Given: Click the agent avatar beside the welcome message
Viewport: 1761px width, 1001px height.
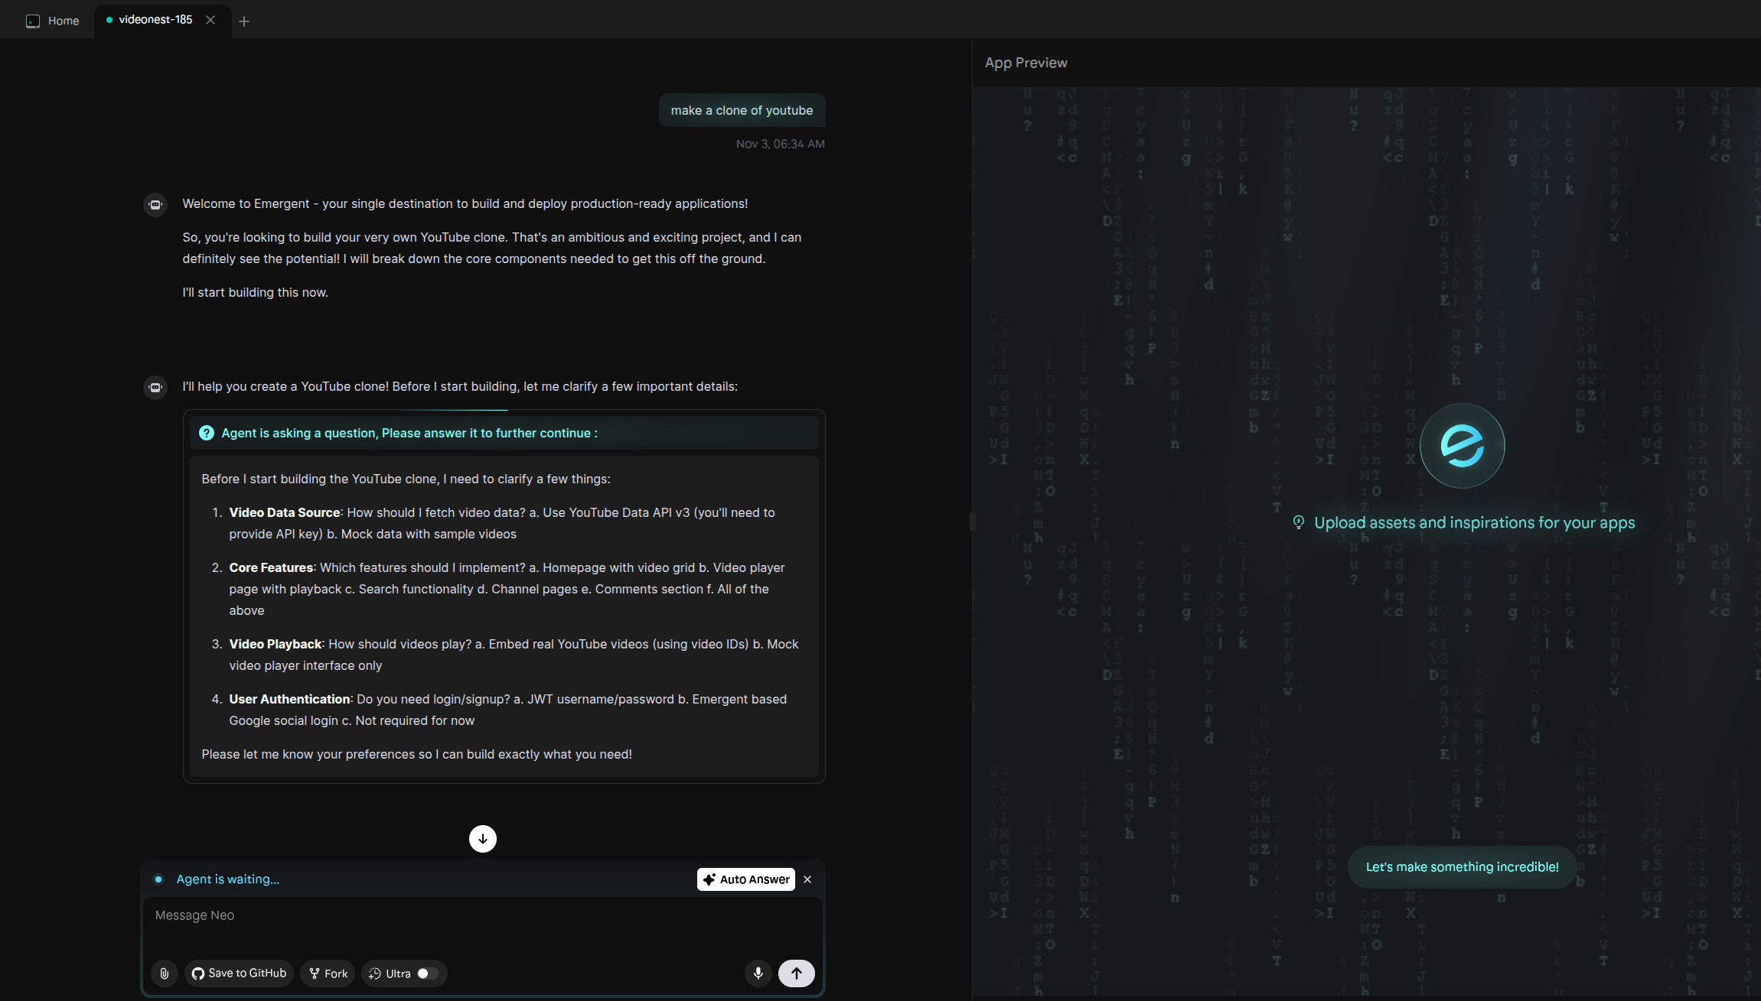Looking at the screenshot, I should point(155,204).
